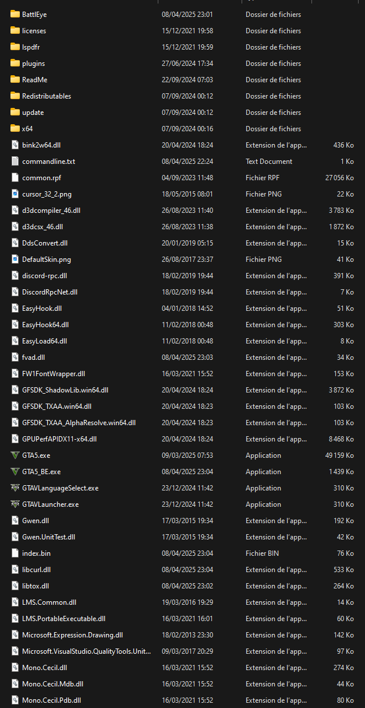365x708 pixels.
Task: Click file name GFSDK_ShadowLib.win64.dll
Action: point(65,390)
